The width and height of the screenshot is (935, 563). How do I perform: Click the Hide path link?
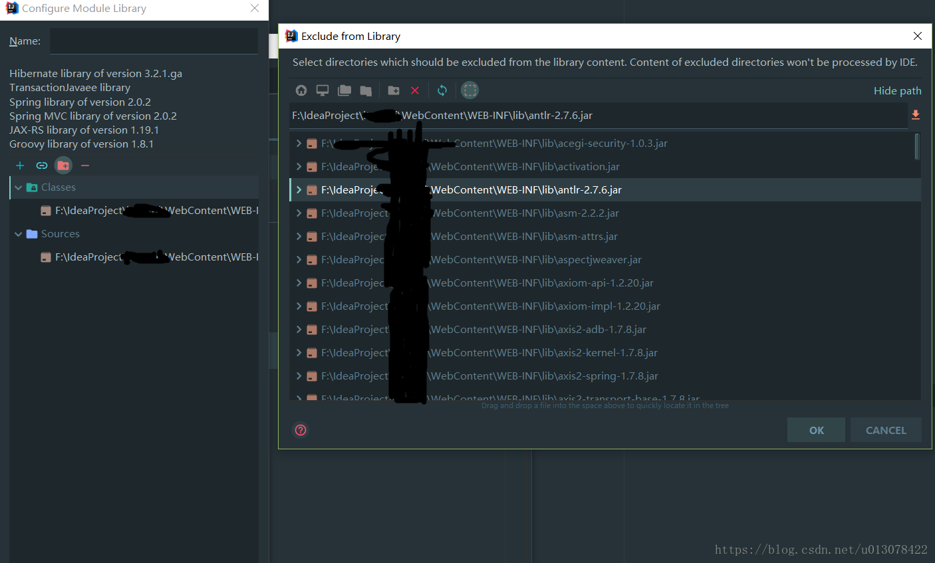[897, 91]
